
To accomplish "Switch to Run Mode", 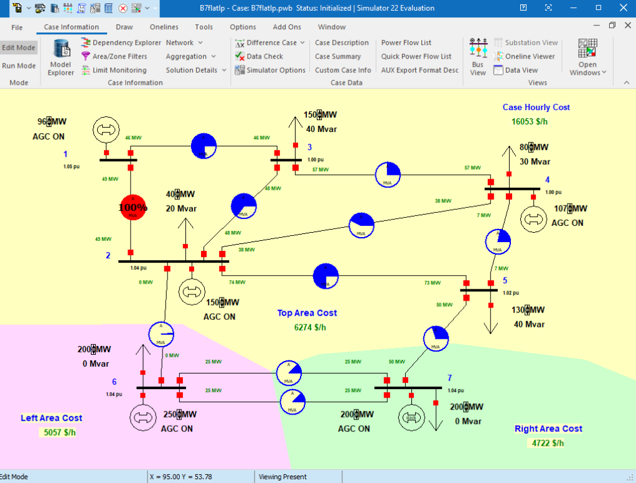I will (x=19, y=66).
